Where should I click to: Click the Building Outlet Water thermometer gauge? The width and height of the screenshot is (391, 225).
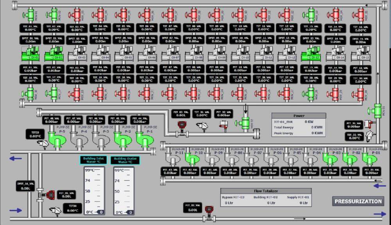(123, 191)
